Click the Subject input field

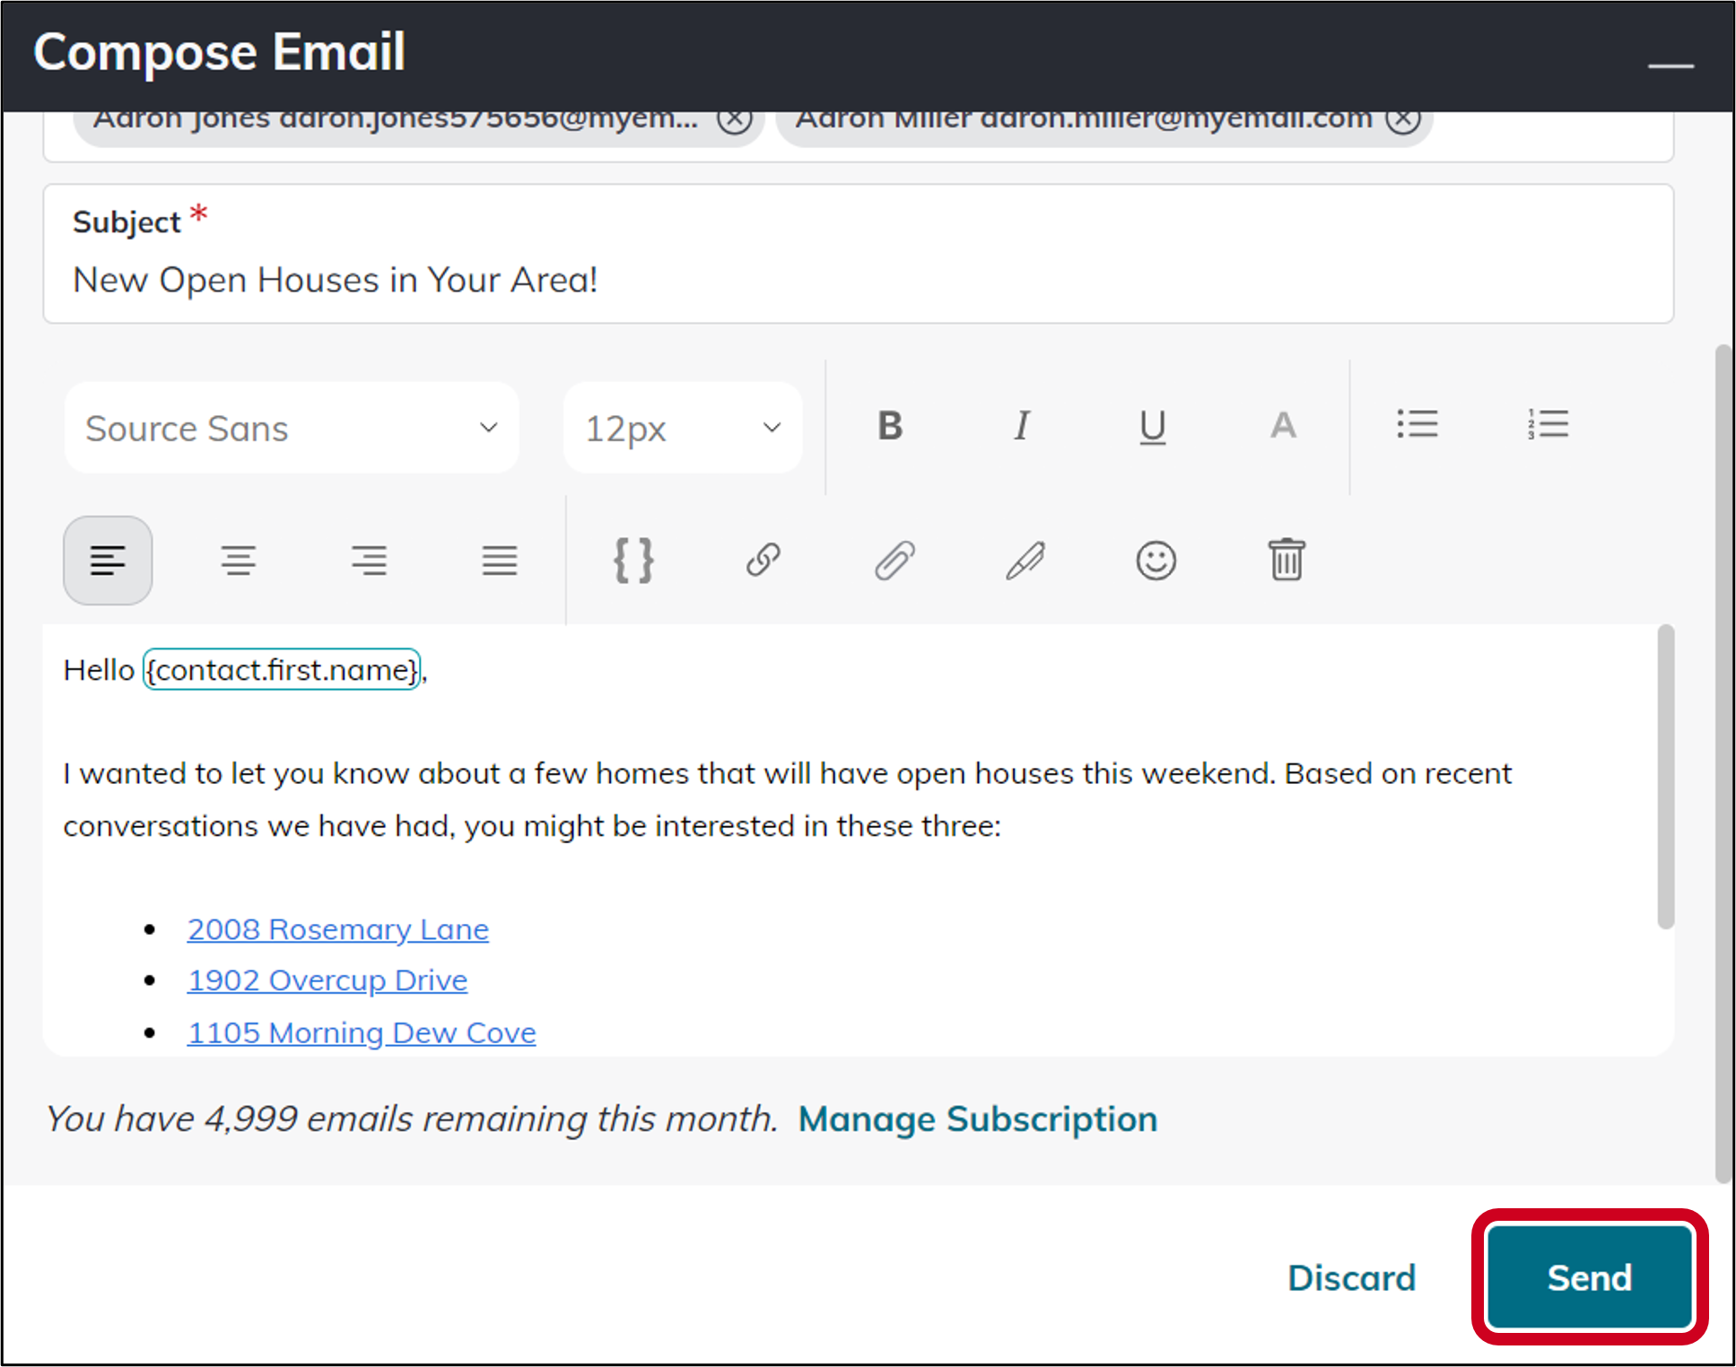[x=859, y=254]
